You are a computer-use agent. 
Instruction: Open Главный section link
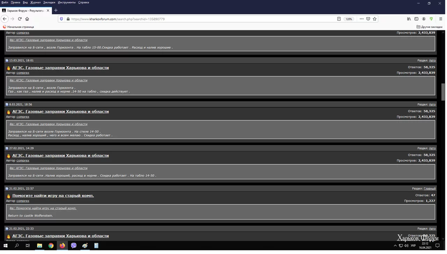tap(430, 188)
